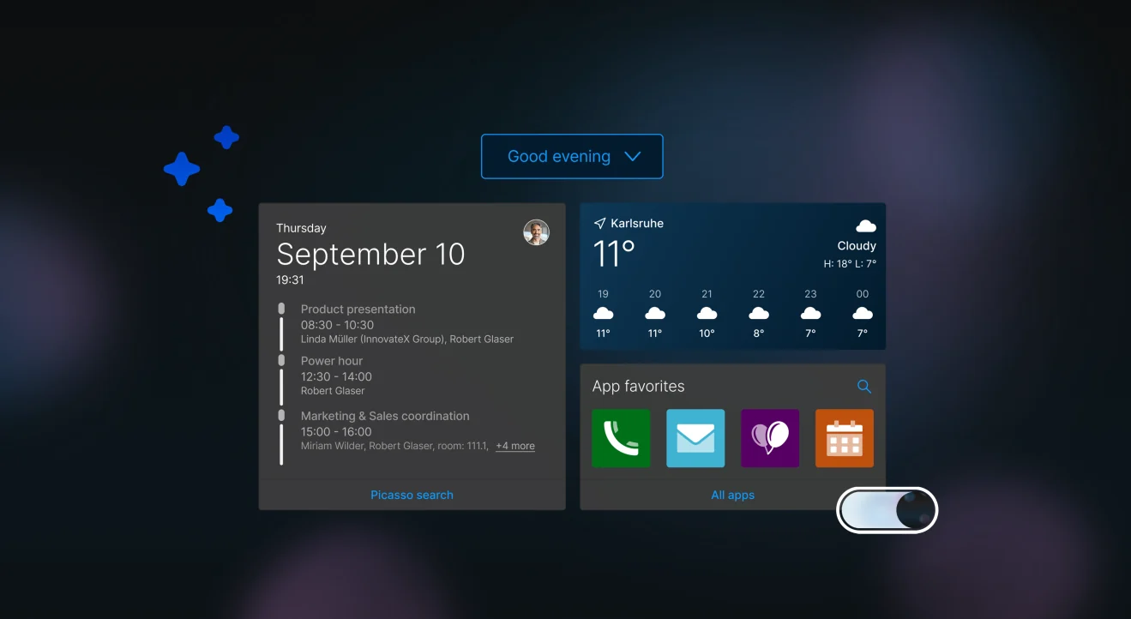Open the green Phone app tile
The image size is (1131, 619).
pyautogui.click(x=621, y=438)
